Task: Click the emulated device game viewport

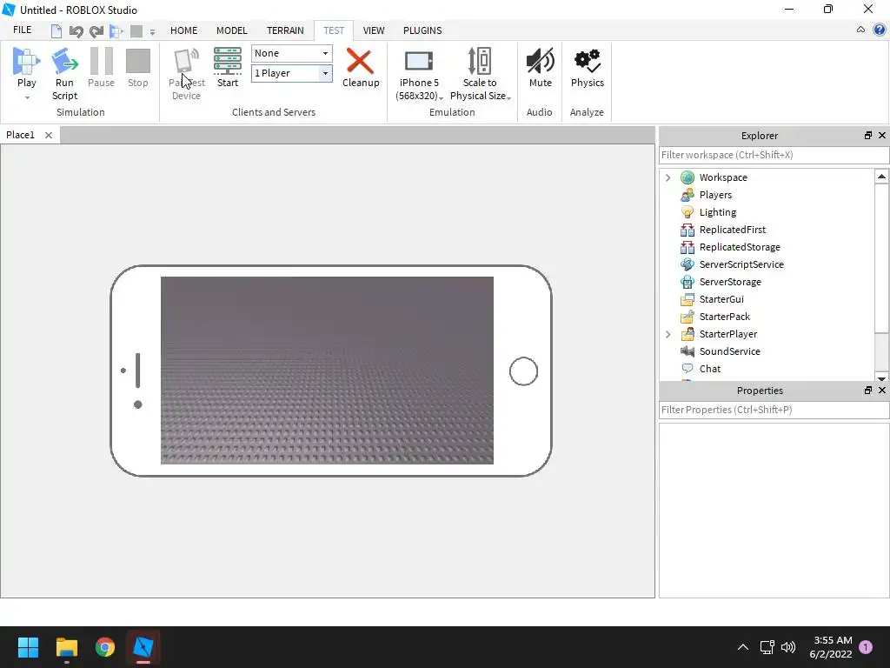Action: click(327, 371)
